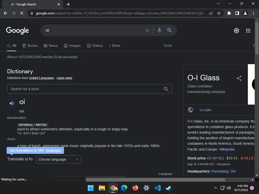Open clock showing 4:50 PM
This screenshot has height=194, width=259.
point(241,188)
